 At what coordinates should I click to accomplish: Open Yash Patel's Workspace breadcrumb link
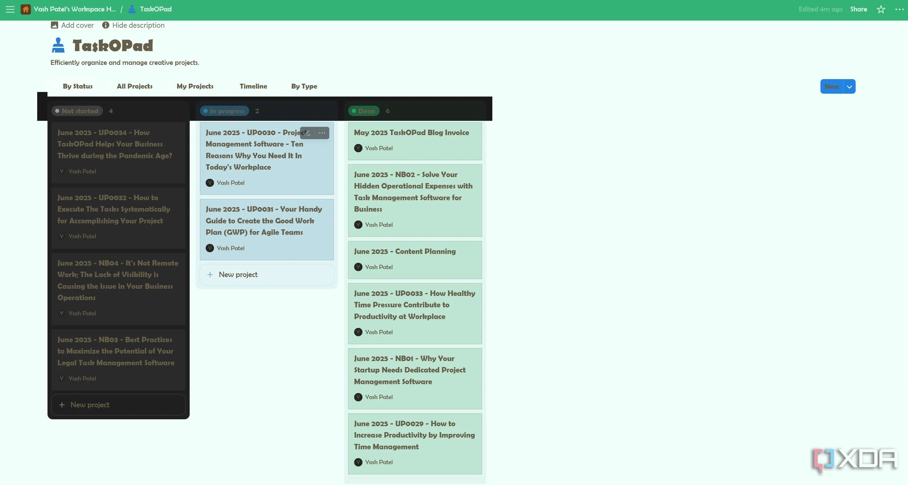coord(75,9)
